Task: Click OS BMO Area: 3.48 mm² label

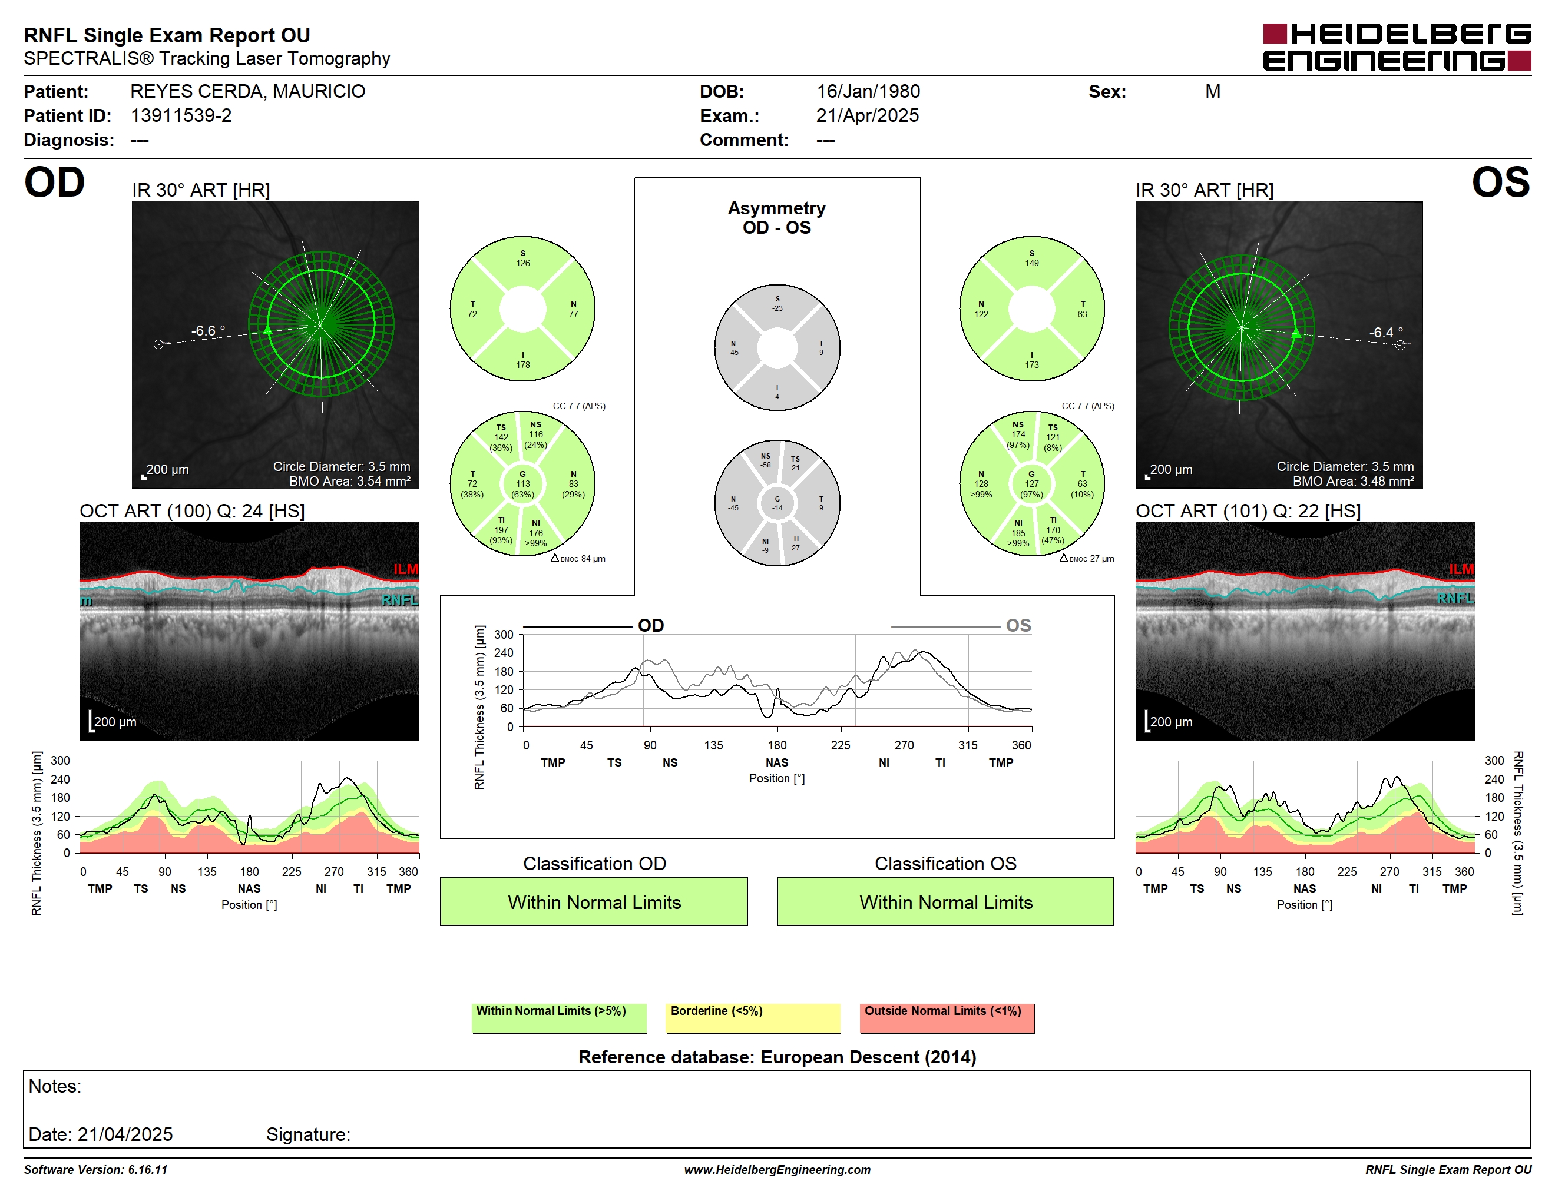Action: click(1353, 481)
